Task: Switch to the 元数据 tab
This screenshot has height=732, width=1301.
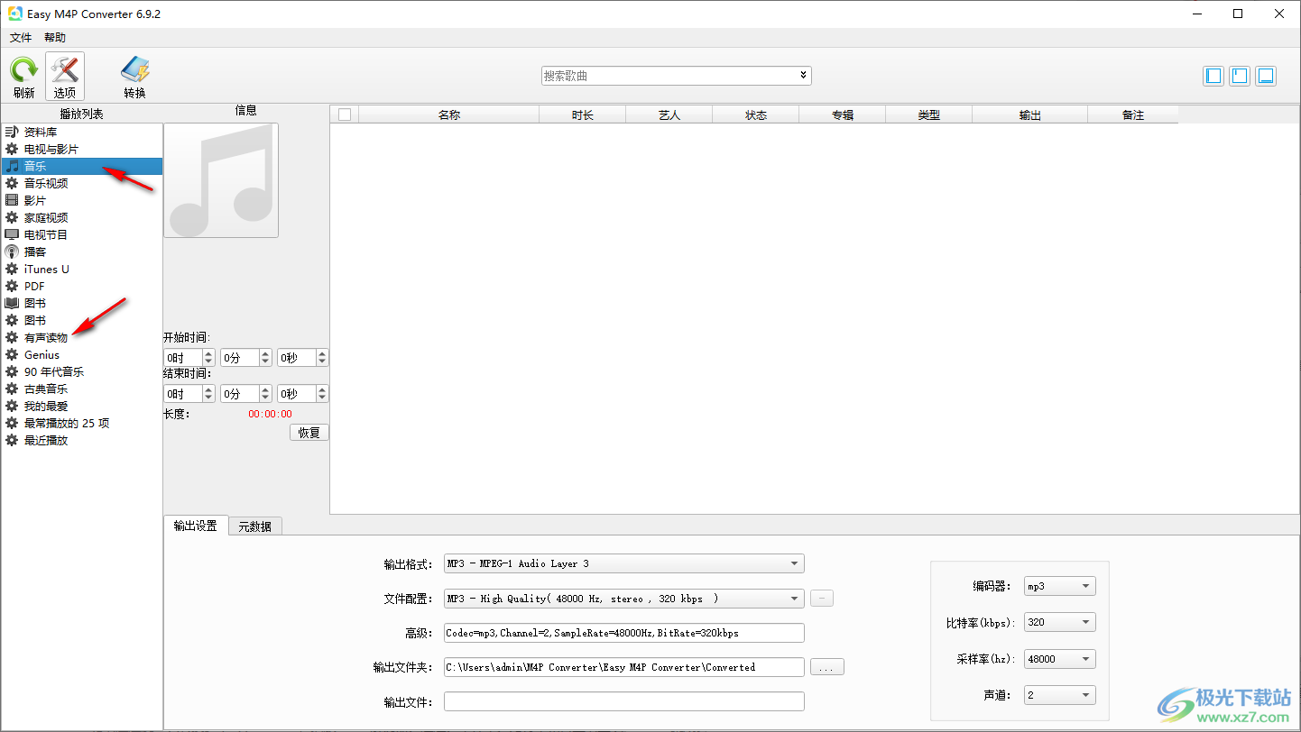Action: pos(255,526)
